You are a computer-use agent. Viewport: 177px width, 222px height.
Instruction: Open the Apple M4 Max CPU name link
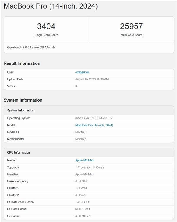click(84, 160)
